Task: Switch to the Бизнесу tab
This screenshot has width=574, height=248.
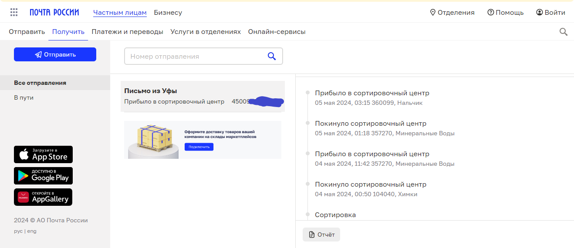Action: coord(168,13)
